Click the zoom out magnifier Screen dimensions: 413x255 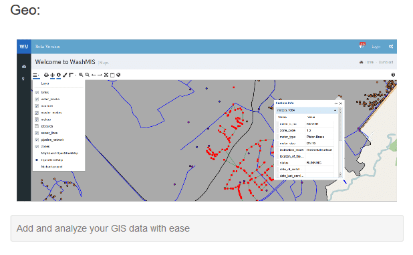click(x=87, y=75)
